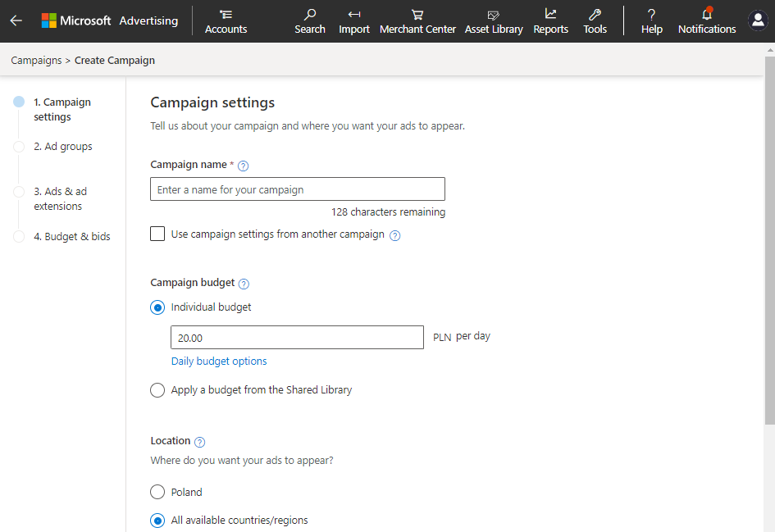This screenshot has width=775, height=532.
Task: Open the Accounts menu icon
Action: [x=226, y=15]
